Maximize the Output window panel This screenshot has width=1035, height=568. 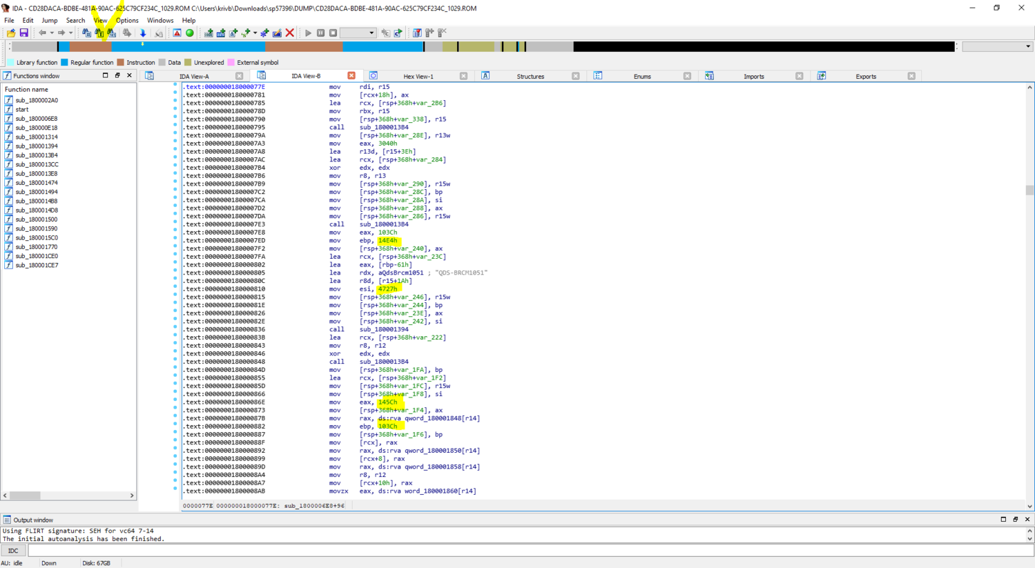coord(1003,519)
